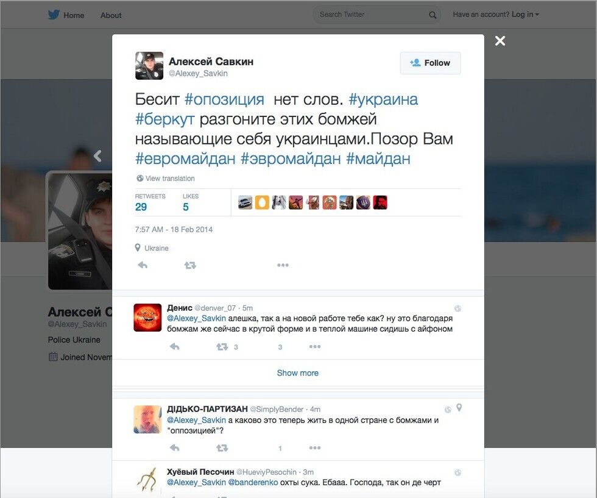Retweet the main tweet about #беркут
Image resolution: width=597 pixels, height=498 pixels.
[x=190, y=265]
